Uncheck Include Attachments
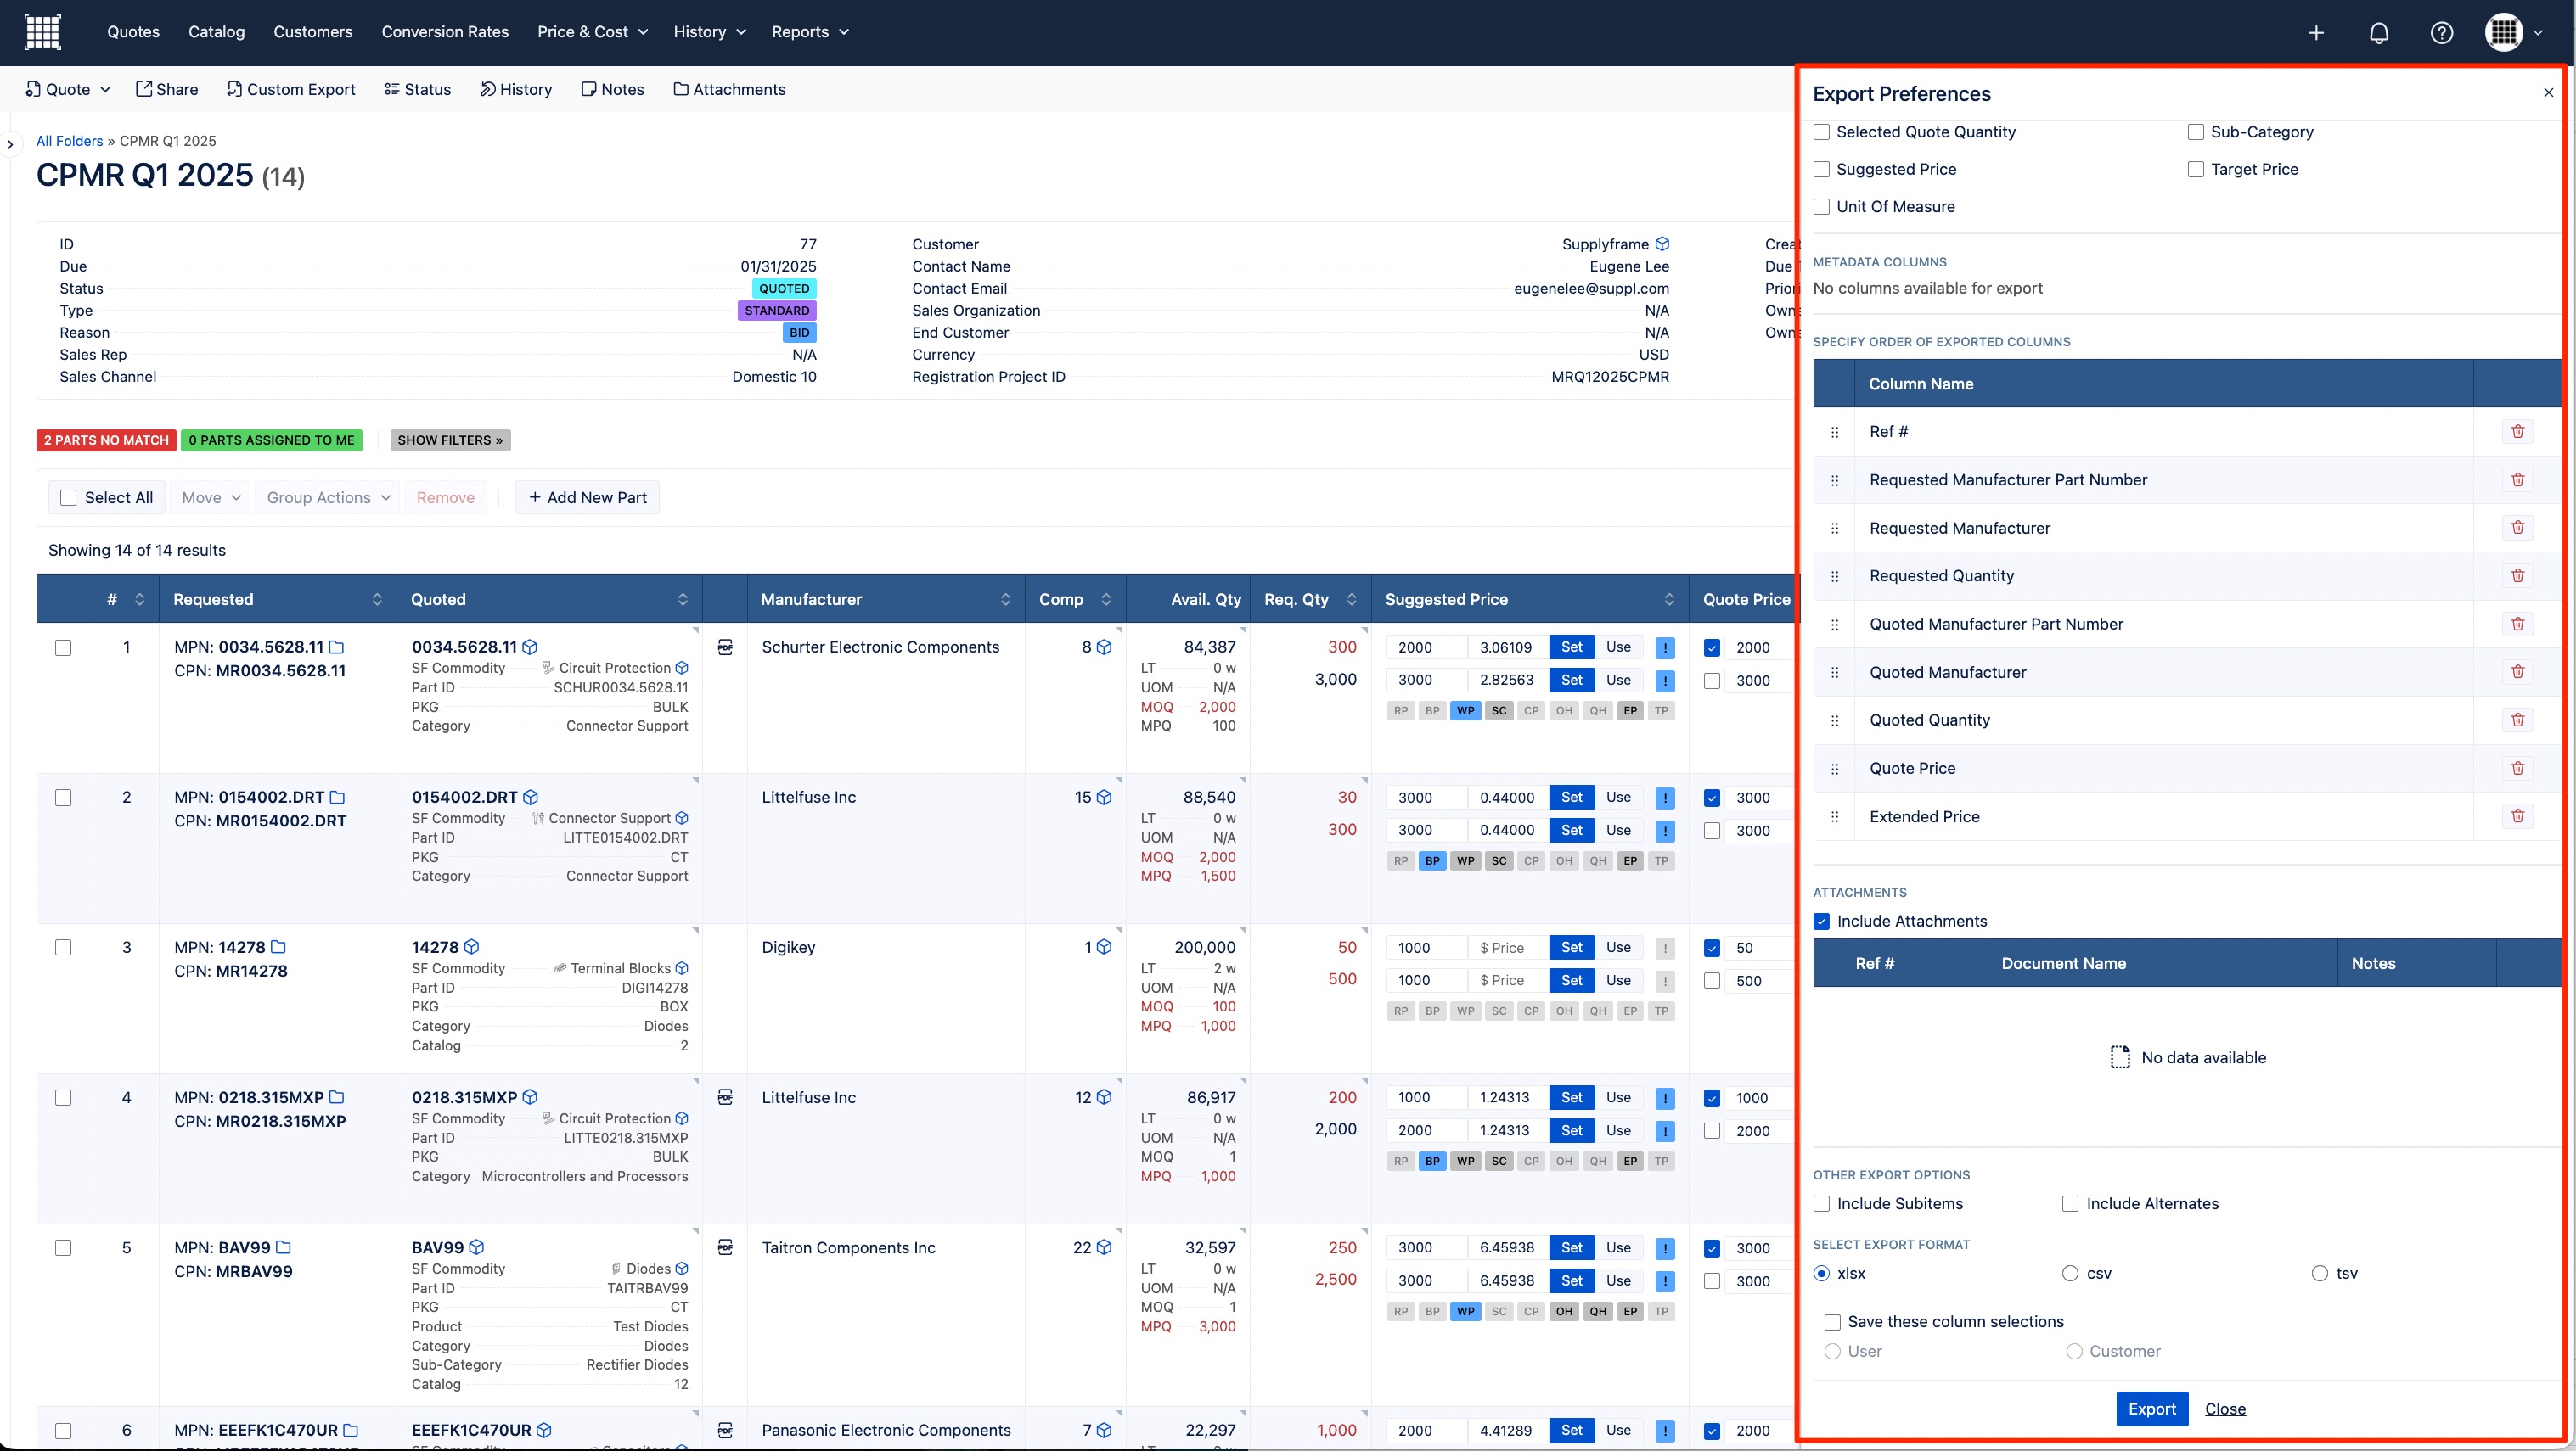The height and width of the screenshot is (1451, 2576). (x=1822, y=922)
